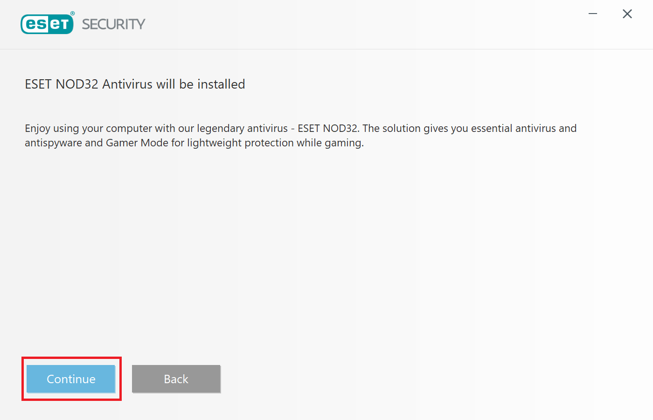
Task: Click the Continue button
Action: click(x=71, y=379)
